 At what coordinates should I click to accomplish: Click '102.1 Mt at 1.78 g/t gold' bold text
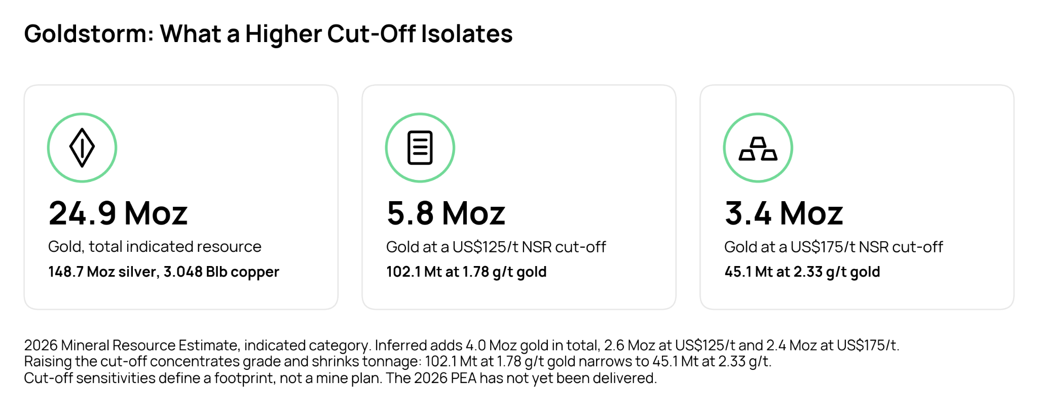tap(466, 272)
